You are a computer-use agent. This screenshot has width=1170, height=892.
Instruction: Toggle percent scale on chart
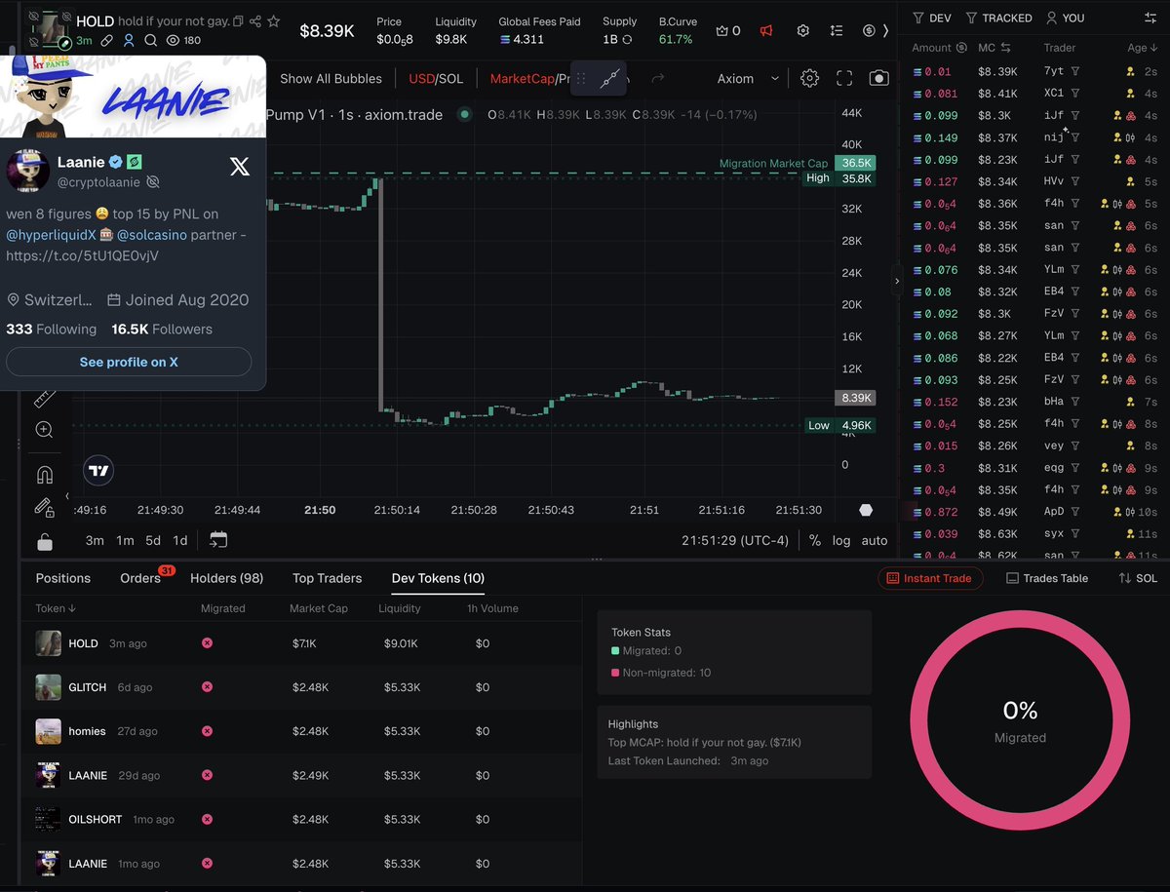815,540
